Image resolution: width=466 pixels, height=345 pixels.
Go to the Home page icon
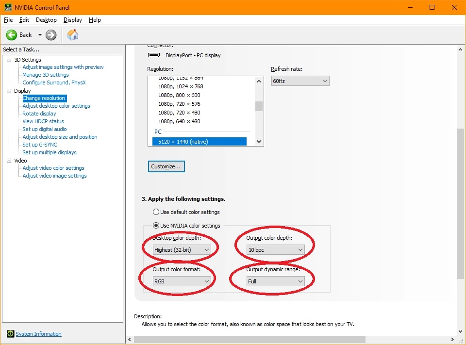pyautogui.click(x=73, y=35)
